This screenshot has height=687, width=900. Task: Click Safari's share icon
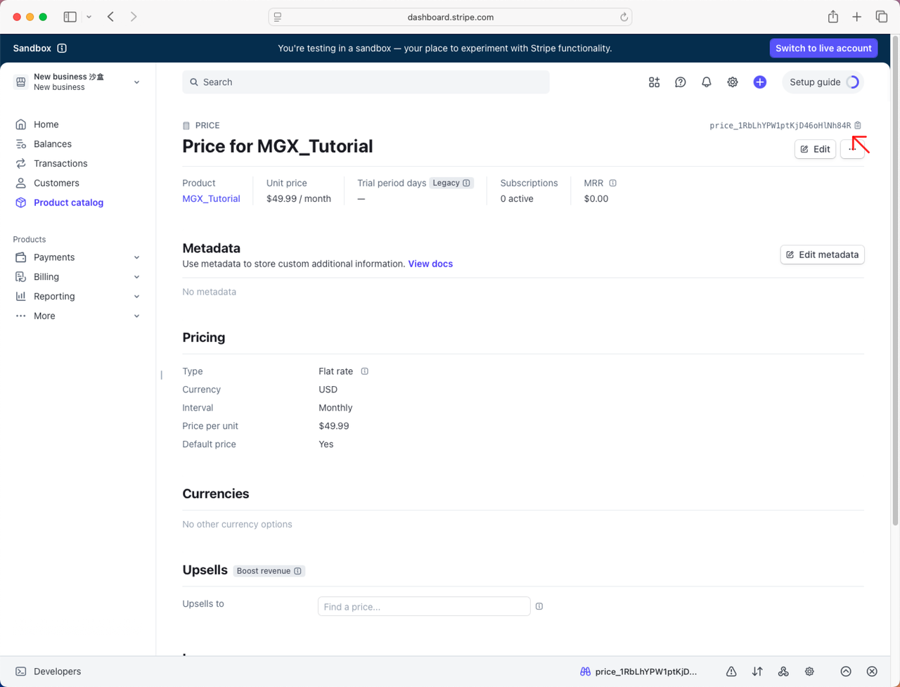click(x=832, y=17)
